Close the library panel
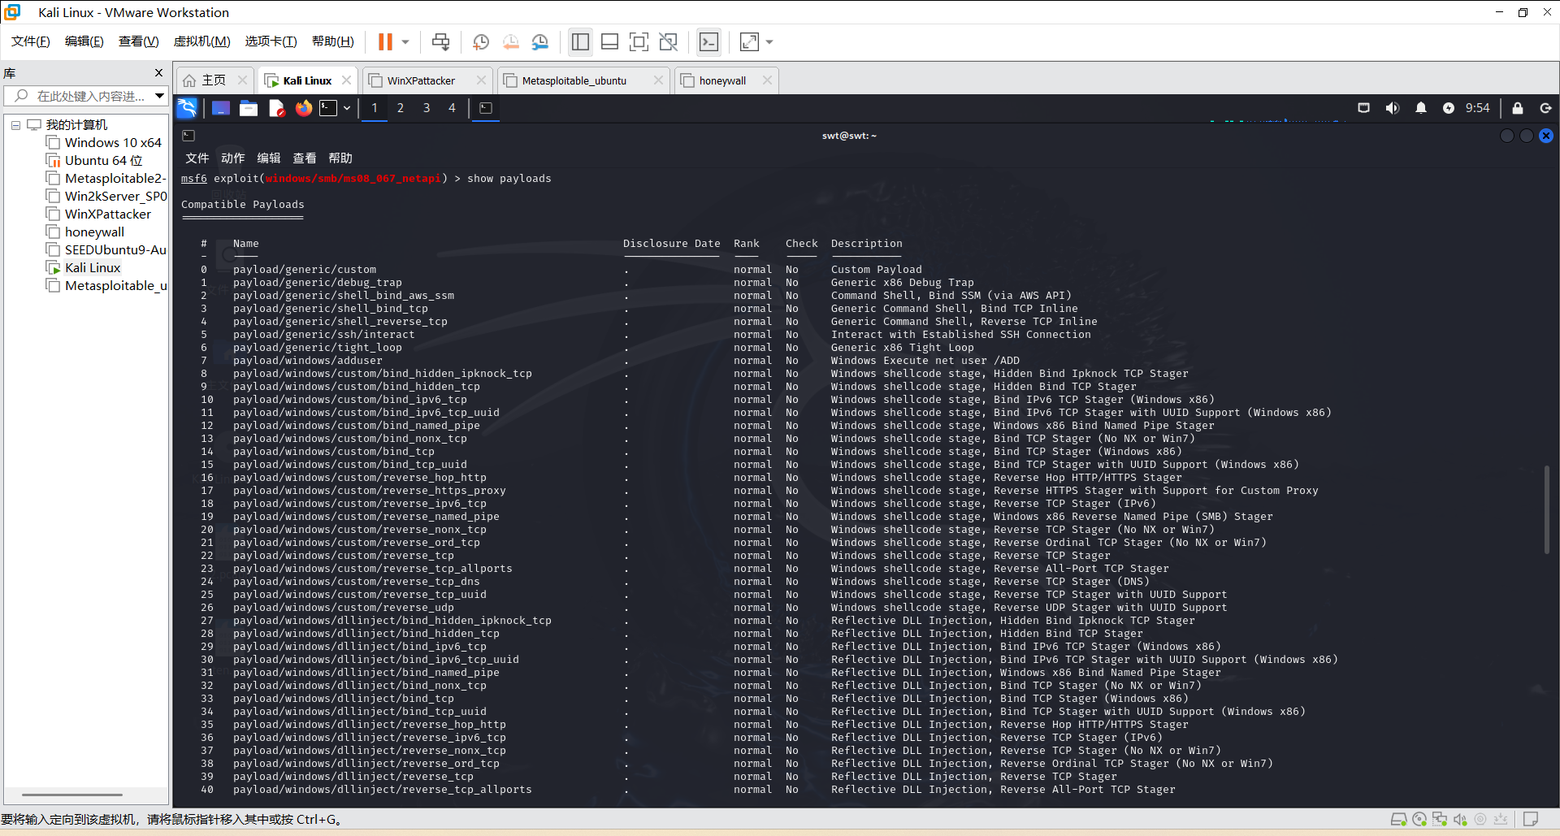Viewport: 1560px width, 836px height. [158, 72]
